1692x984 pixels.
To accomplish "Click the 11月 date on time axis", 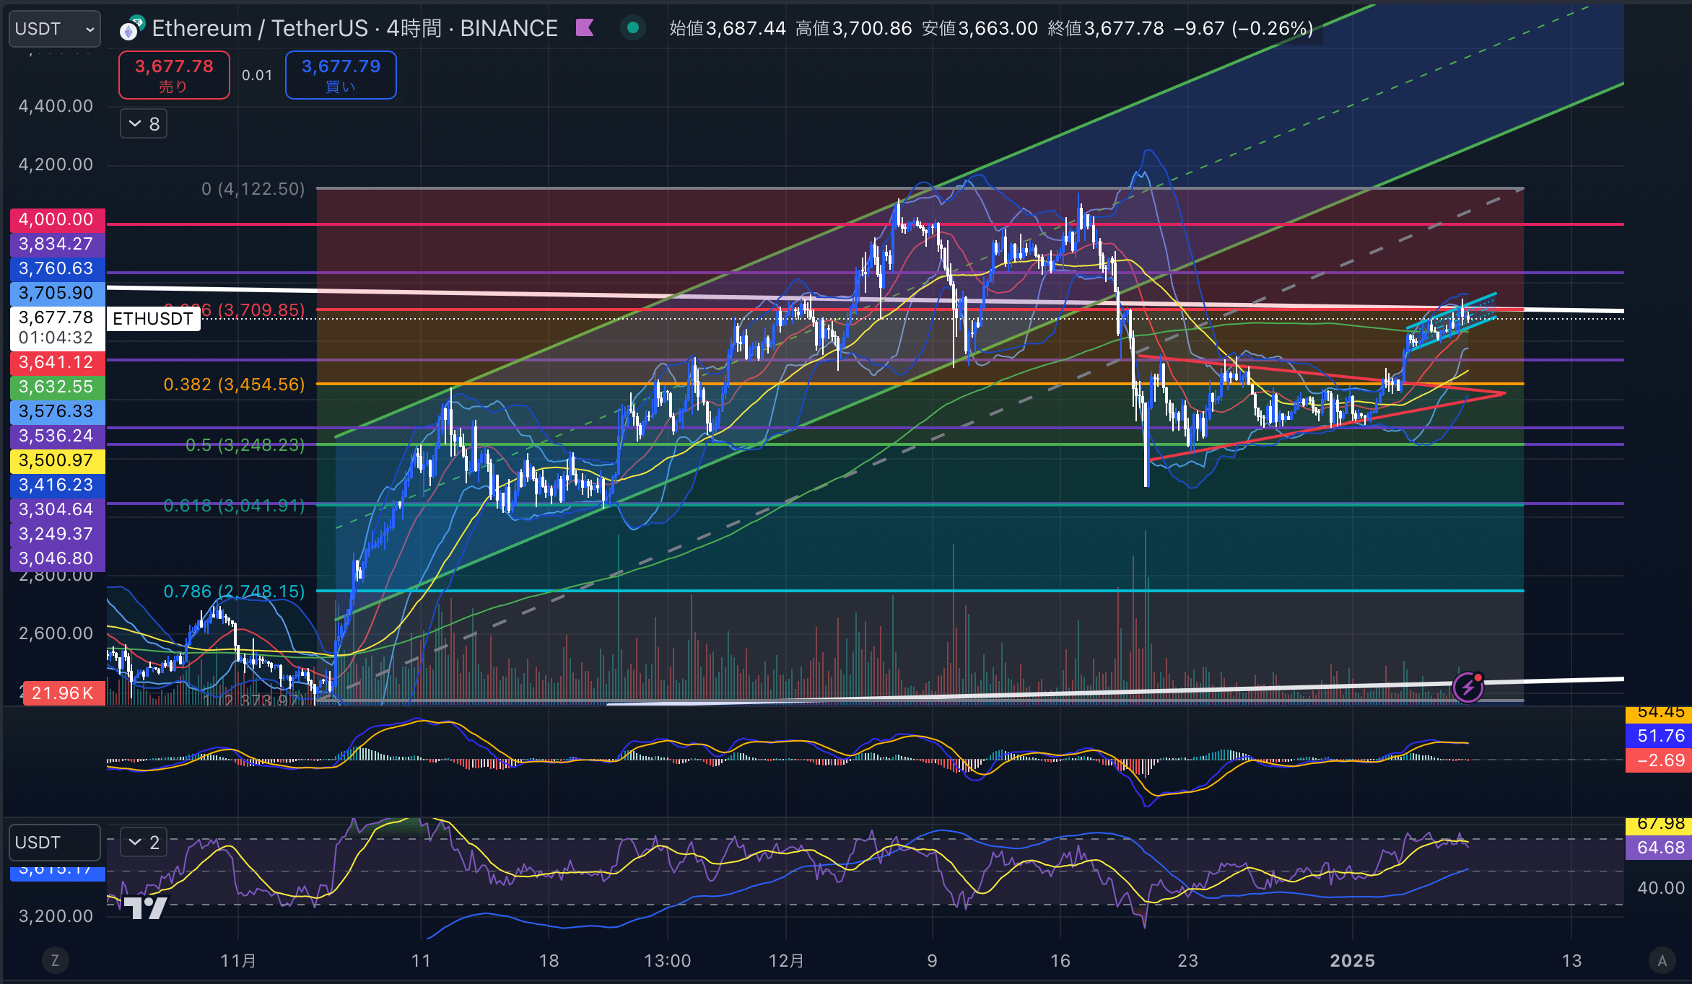I will coord(238,961).
